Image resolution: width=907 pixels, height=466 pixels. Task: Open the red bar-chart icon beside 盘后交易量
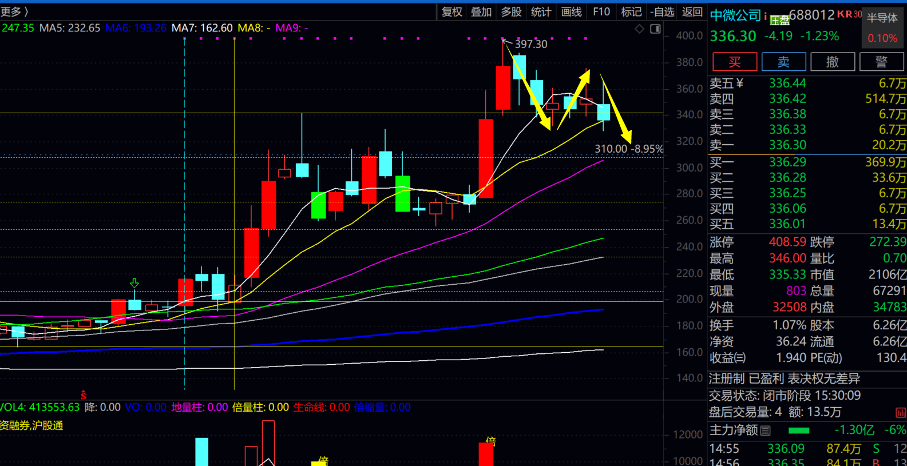(x=900, y=412)
